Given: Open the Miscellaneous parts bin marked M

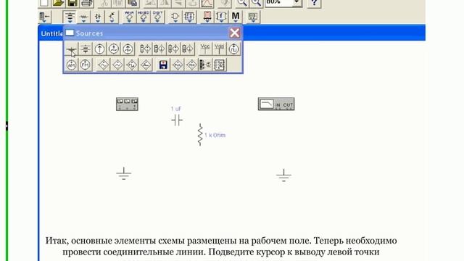Looking at the screenshot, I should (x=236, y=17).
